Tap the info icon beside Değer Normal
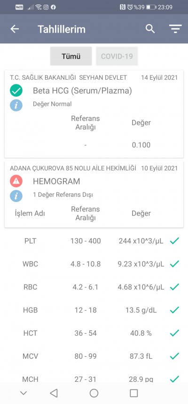This screenshot has height=404, width=188. coord(16,105)
